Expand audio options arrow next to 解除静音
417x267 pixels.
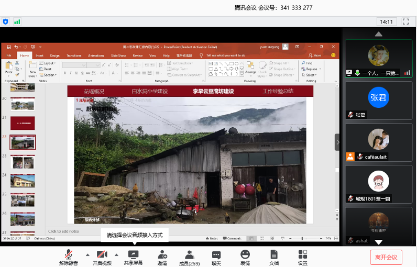[87, 254]
